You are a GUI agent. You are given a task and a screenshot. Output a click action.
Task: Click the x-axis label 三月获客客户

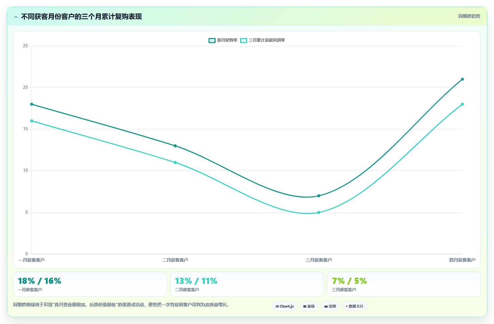[319, 260]
